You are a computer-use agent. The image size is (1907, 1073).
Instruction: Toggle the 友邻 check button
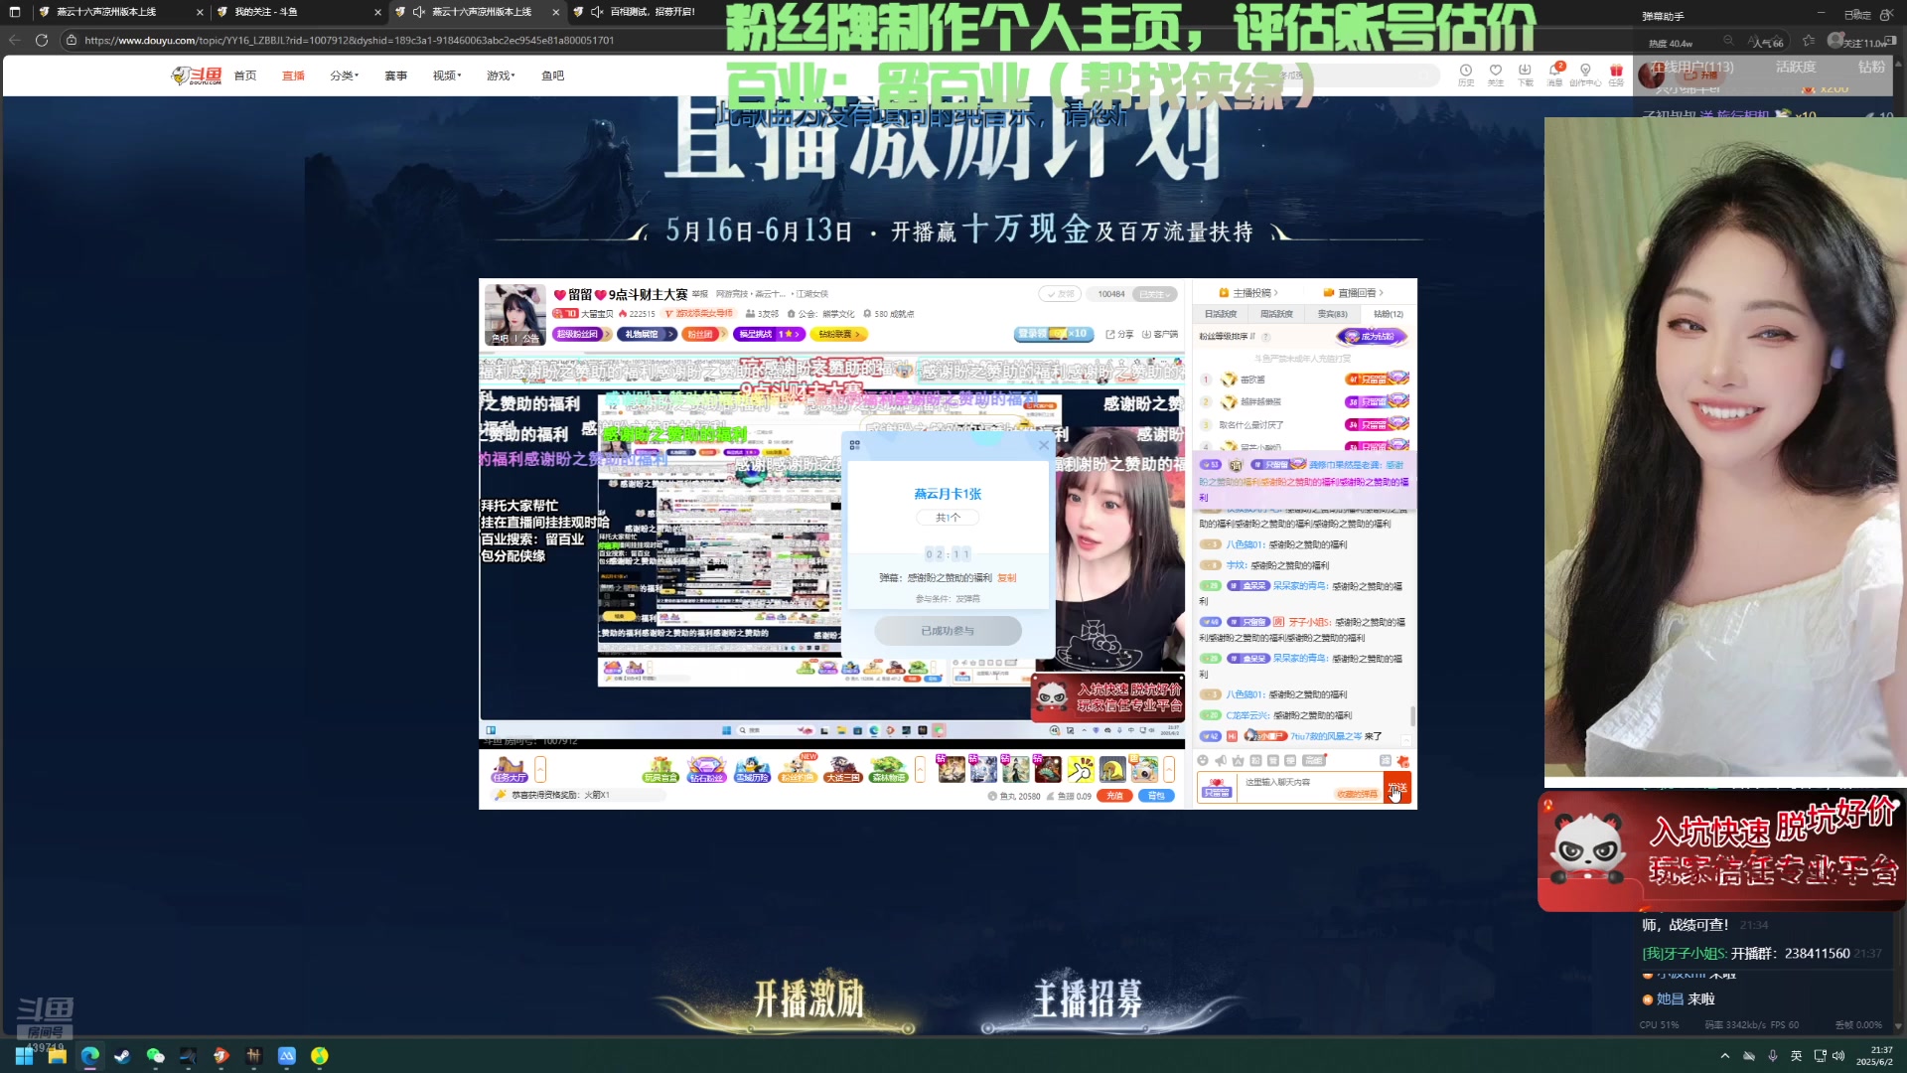1060,294
